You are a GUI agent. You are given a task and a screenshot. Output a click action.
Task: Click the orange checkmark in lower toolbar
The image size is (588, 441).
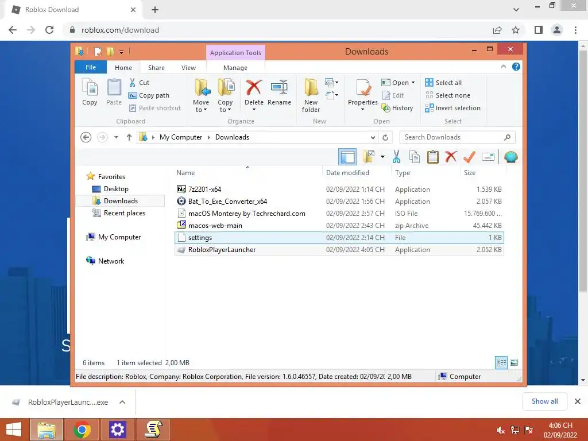click(x=469, y=157)
